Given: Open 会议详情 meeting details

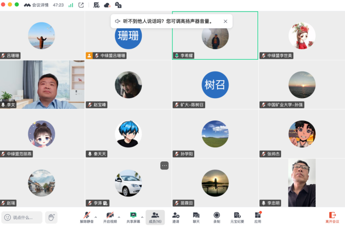Looking at the screenshot, I should [x=37, y=5].
